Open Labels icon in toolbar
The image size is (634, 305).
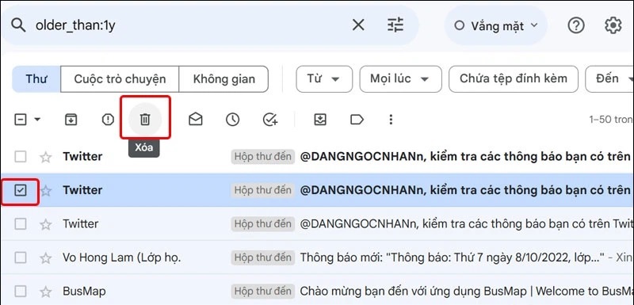coord(357,120)
